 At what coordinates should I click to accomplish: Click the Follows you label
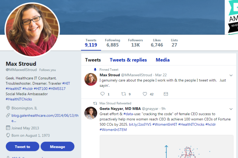coord(48,70)
